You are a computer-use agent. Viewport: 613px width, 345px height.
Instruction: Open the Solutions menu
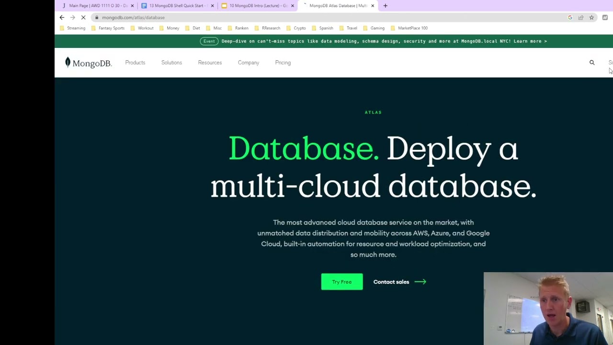click(171, 62)
